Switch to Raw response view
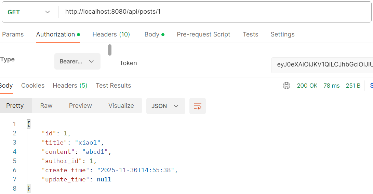This screenshot has width=373, height=194. coord(46,106)
